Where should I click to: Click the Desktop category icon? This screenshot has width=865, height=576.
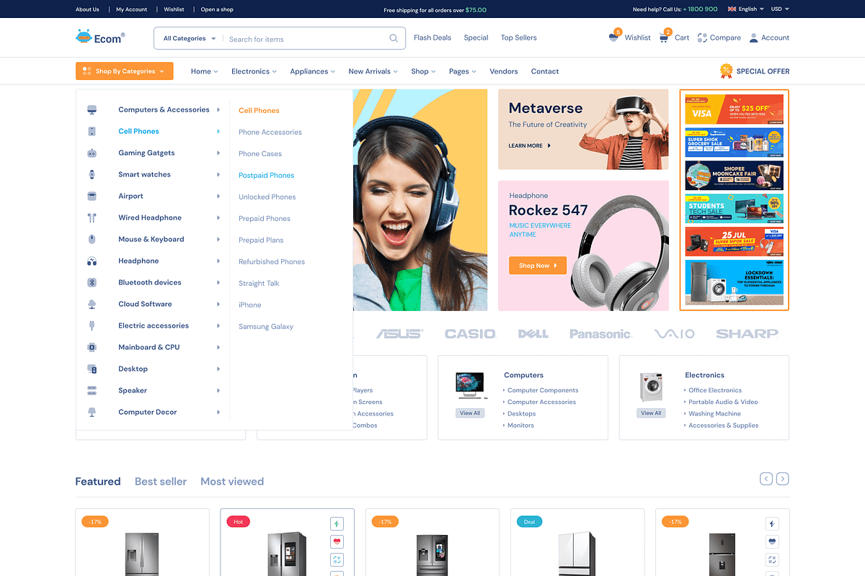point(92,369)
